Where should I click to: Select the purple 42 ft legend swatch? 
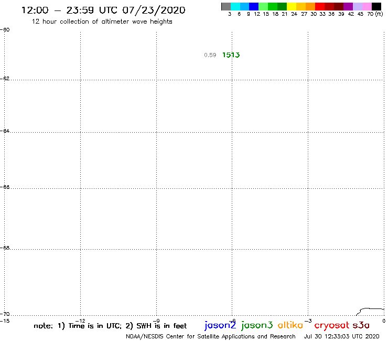click(x=348, y=6)
